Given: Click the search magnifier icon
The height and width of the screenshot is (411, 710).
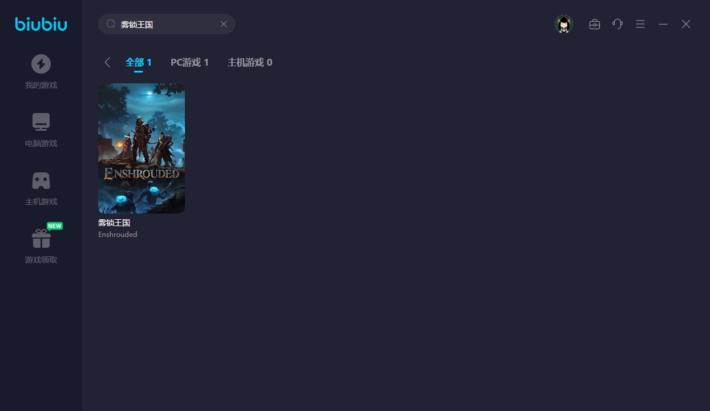Looking at the screenshot, I should coord(111,24).
